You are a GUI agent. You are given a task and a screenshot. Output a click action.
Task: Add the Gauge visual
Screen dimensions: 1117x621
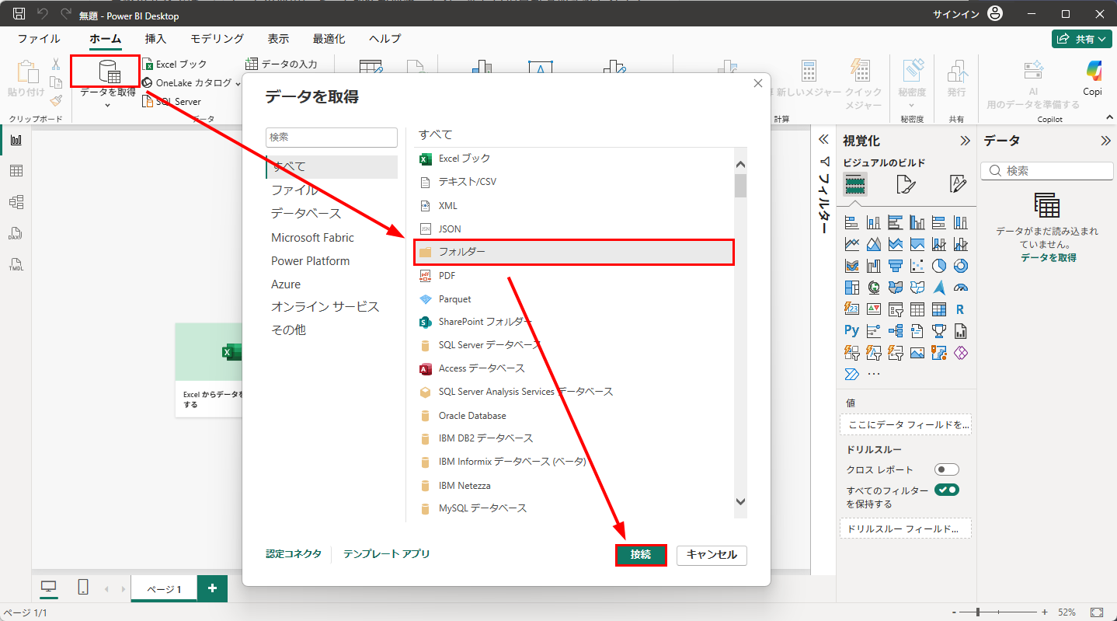pyautogui.click(x=961, y=288)
